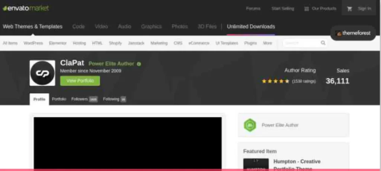Click the Power Elite Author label beside name

click(x=111, y=64)
